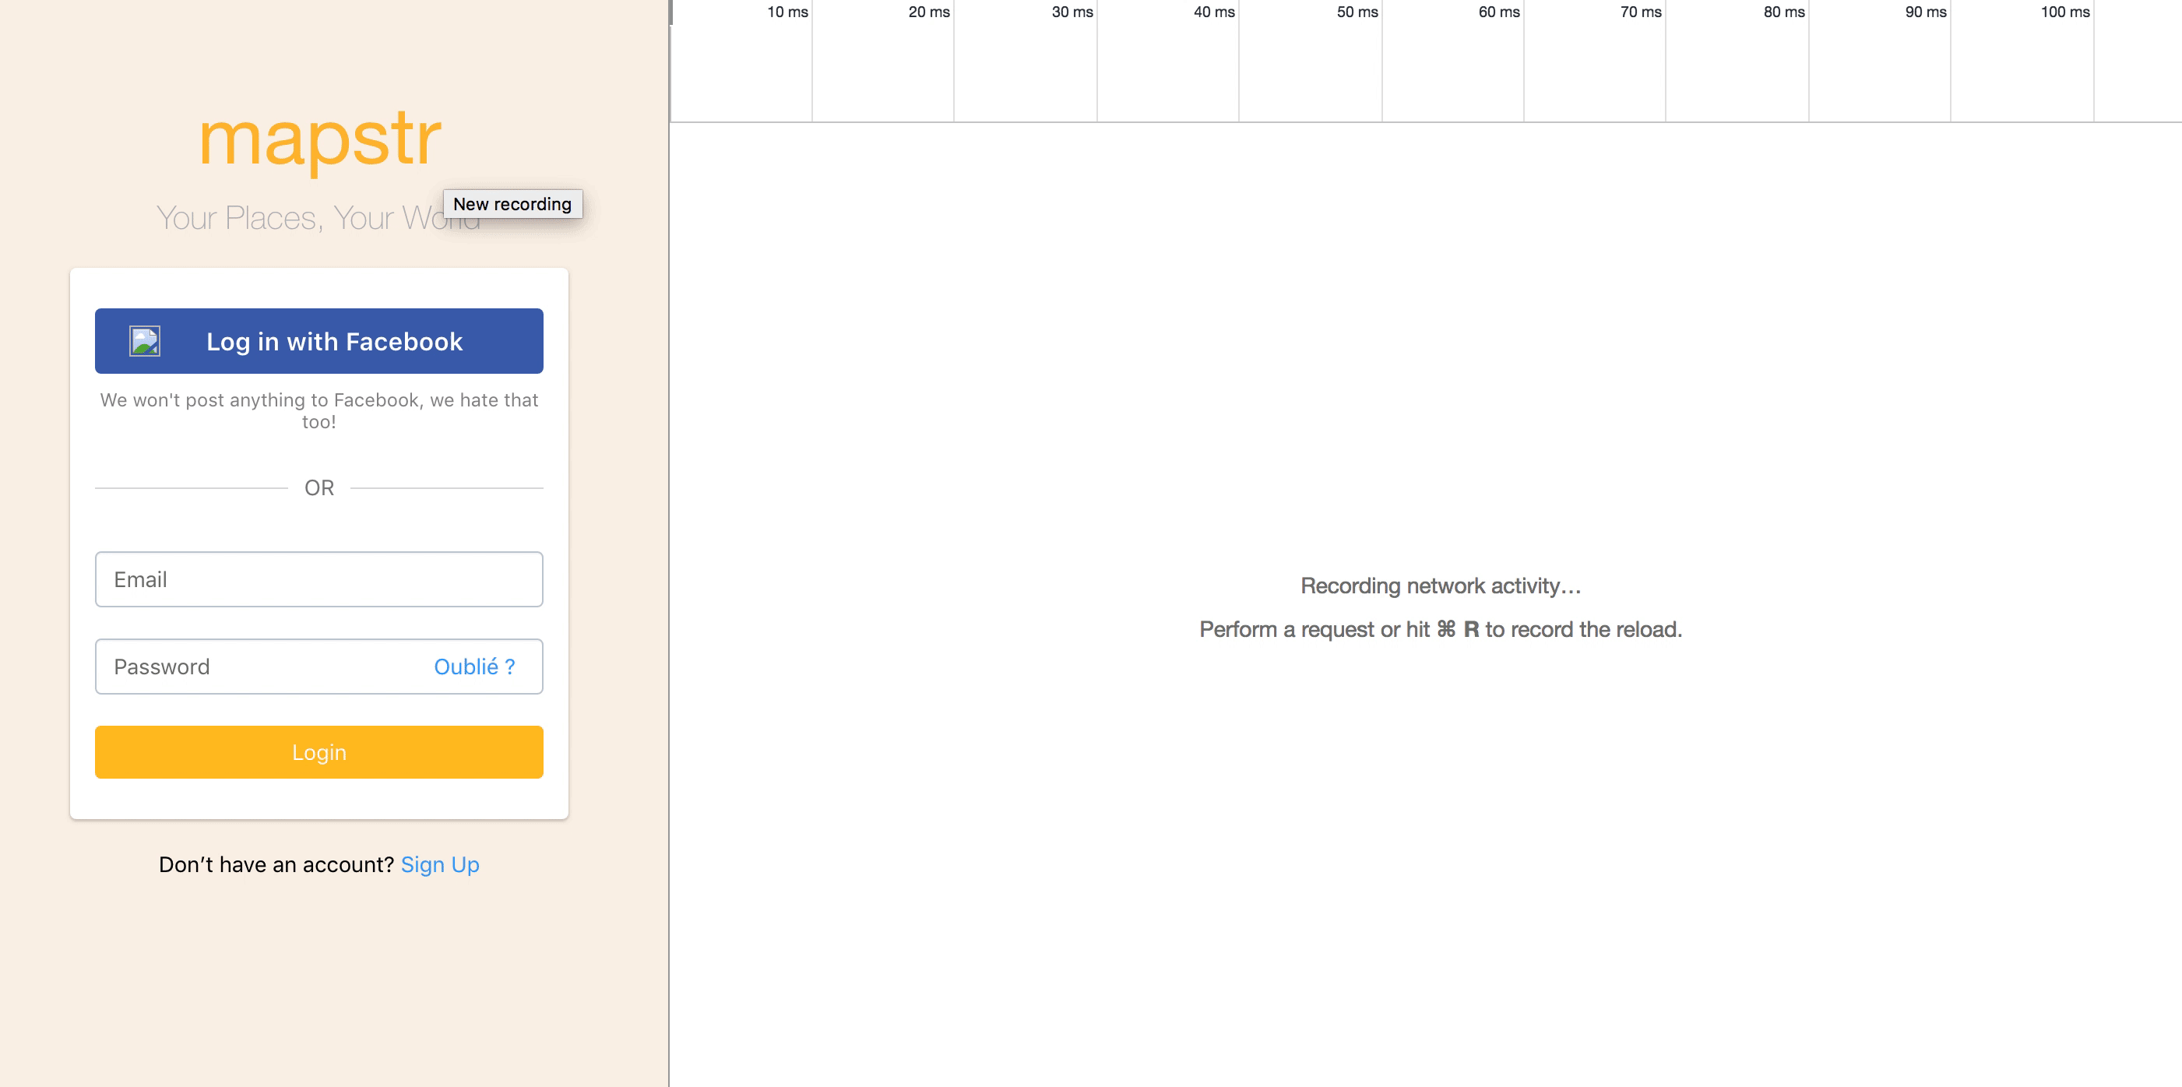Click the 70 ms timeline marker

tap(1640, 12)
